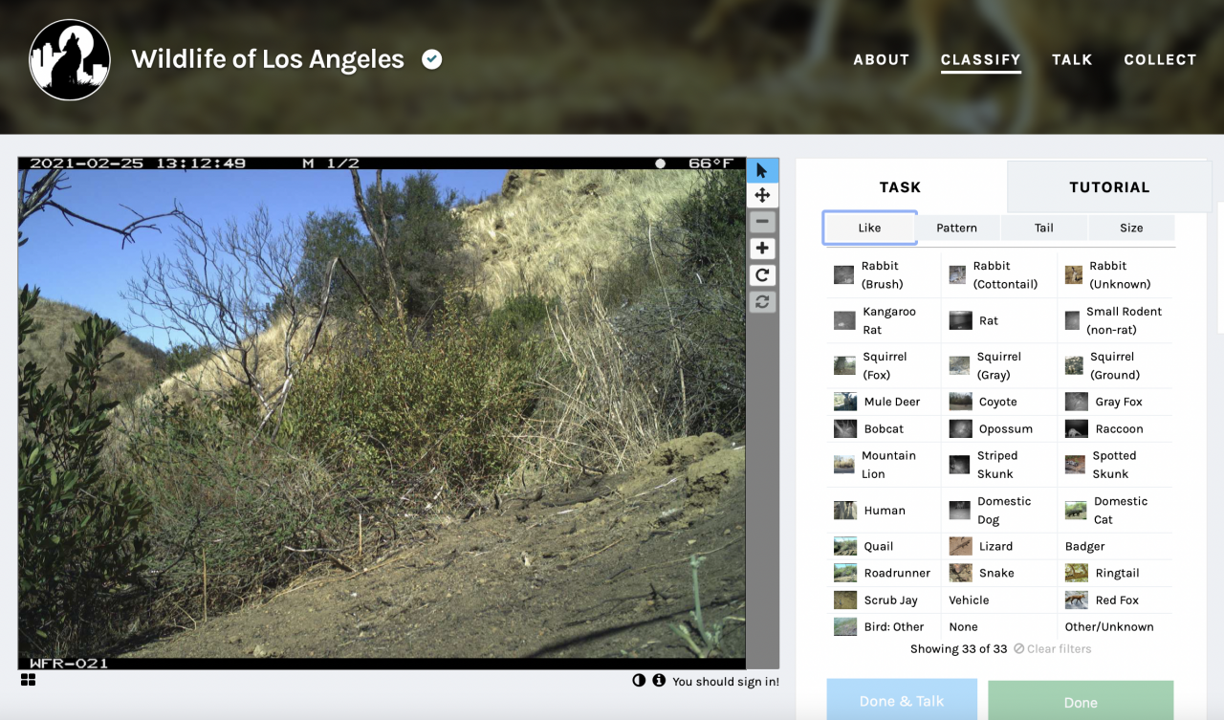
Task: Choose Domestic Cat option
Action: click(x=1115, y=510)
